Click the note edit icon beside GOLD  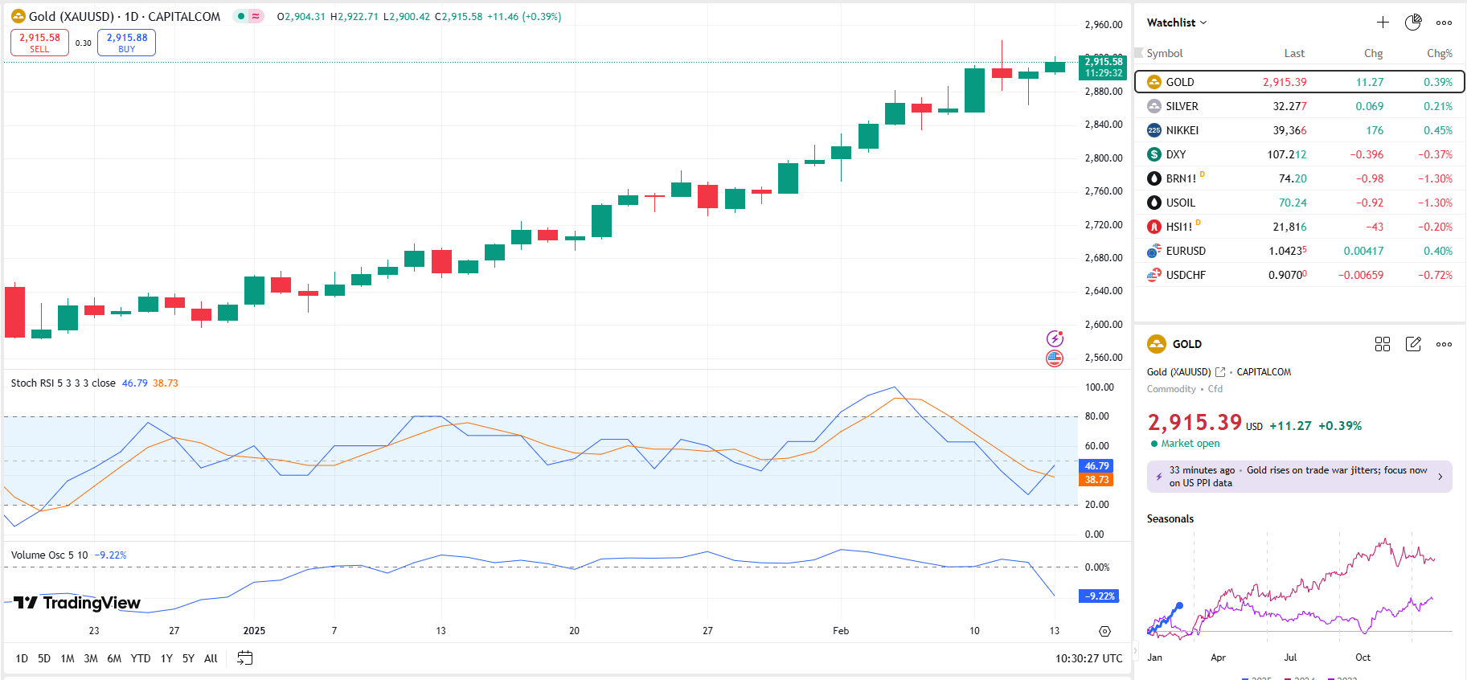point(1413,344)
